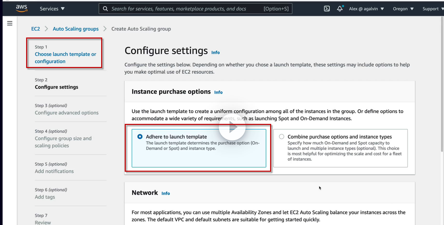Open the Oregon region selector
Viewport: 444px width, 225px height.
(x=403, y=9)
